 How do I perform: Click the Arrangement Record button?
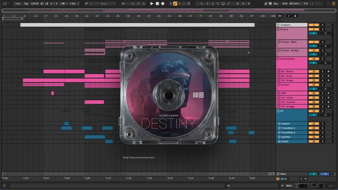click(163, 4)
